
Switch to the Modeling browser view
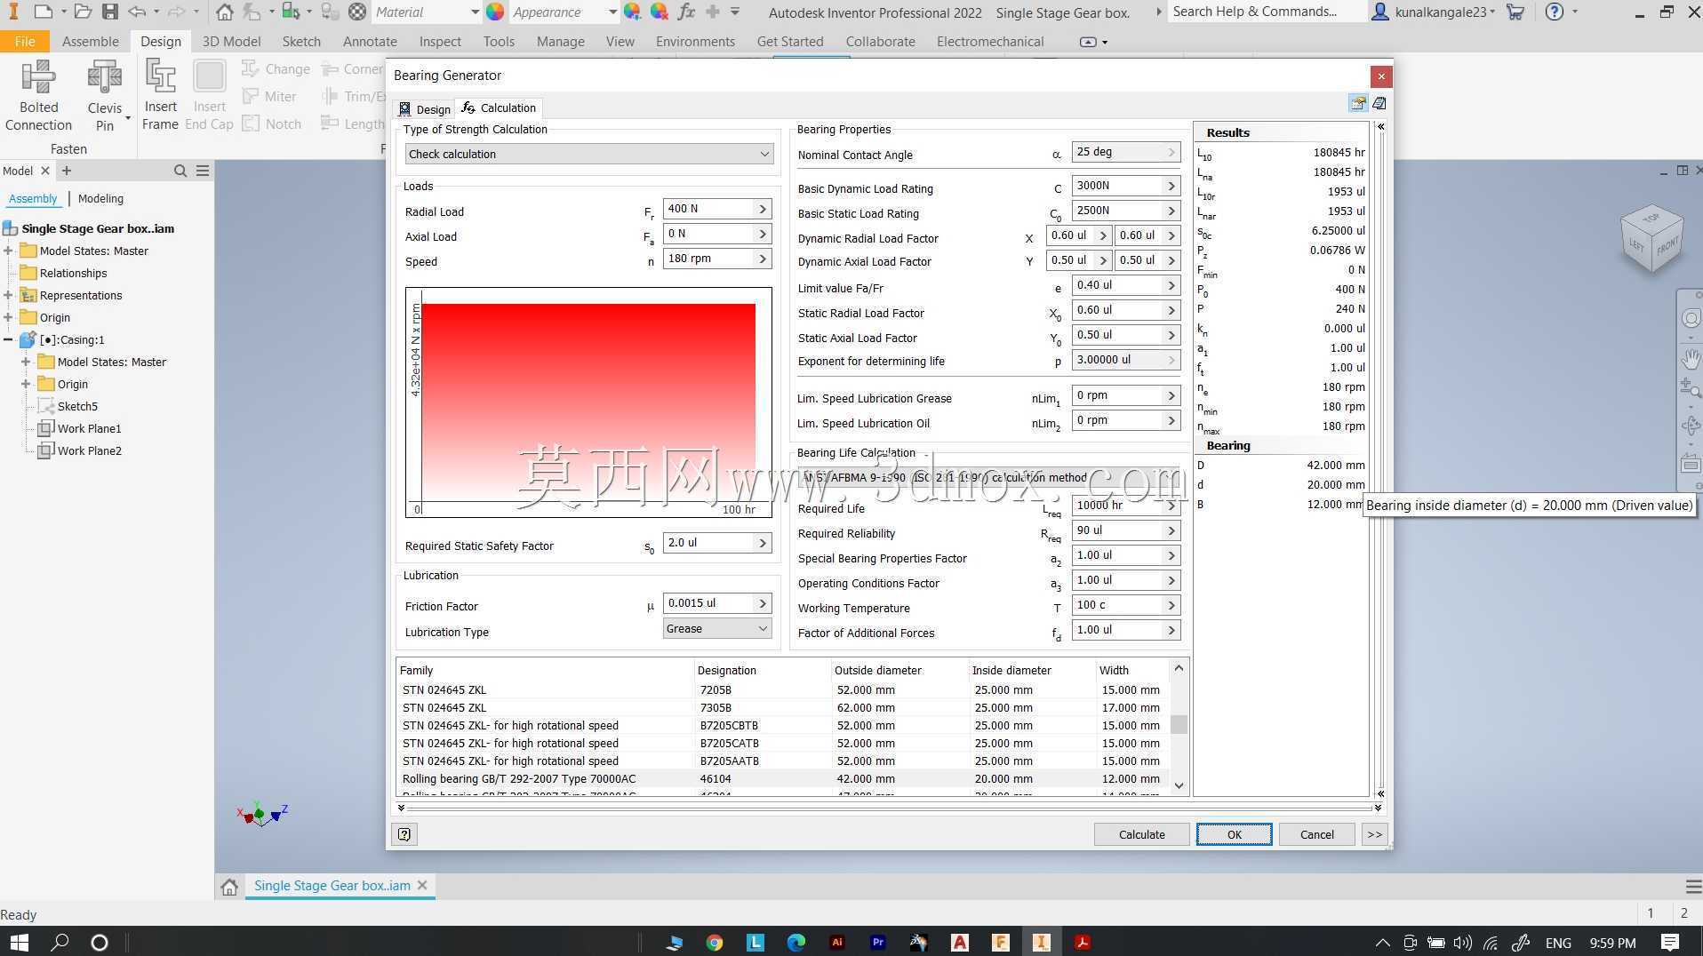click(x=100, y=198)
